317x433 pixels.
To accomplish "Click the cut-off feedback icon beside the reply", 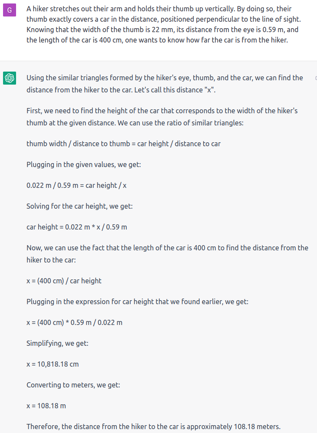I will click(316, 79).
